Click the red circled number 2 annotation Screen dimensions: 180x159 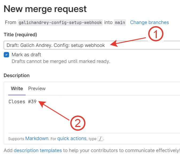(x=78, y=123)
